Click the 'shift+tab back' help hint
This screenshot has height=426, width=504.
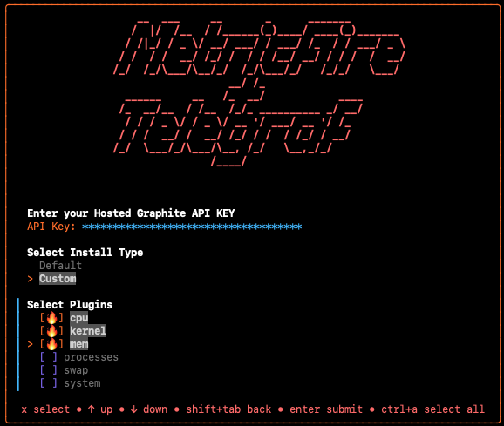tap(228, 409)
